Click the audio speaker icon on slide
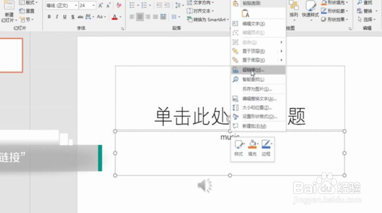This screenshot has width=382, height=213. click(x=204, y=186)
